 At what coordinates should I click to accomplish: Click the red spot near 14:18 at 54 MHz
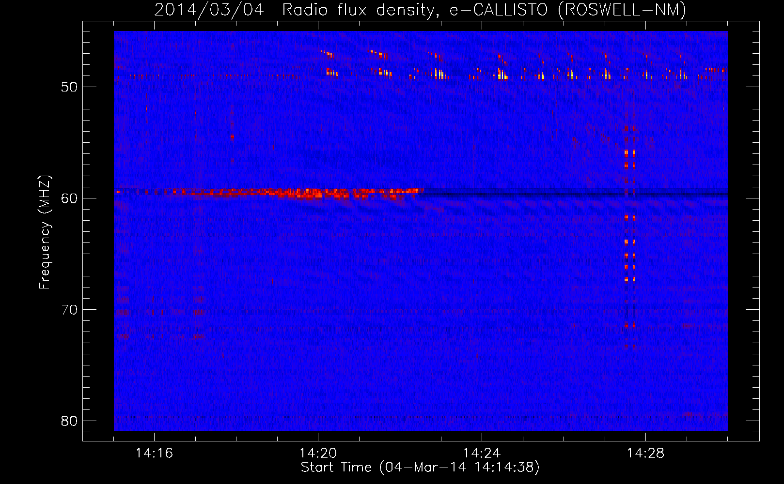coord(232,137)
